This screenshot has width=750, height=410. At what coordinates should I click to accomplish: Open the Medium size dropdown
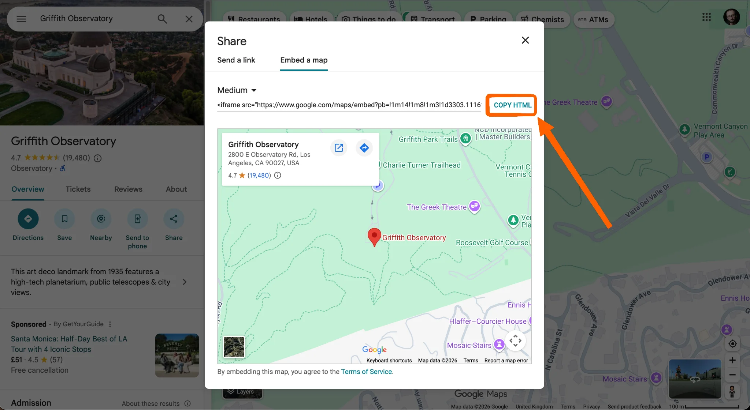click(237, 90)
